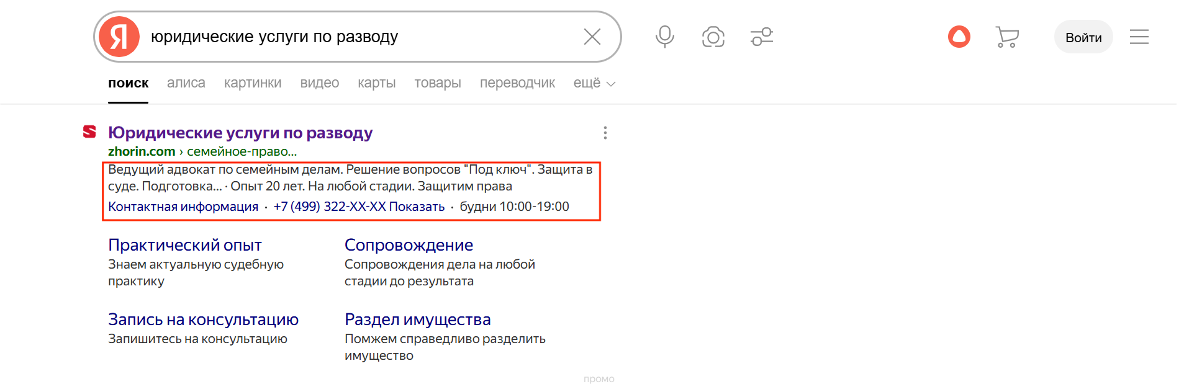Image resolution: width=1184 pixels, height=384 pixels.
Task: Switch to the товары tab
Action: [x=438, y=83]
